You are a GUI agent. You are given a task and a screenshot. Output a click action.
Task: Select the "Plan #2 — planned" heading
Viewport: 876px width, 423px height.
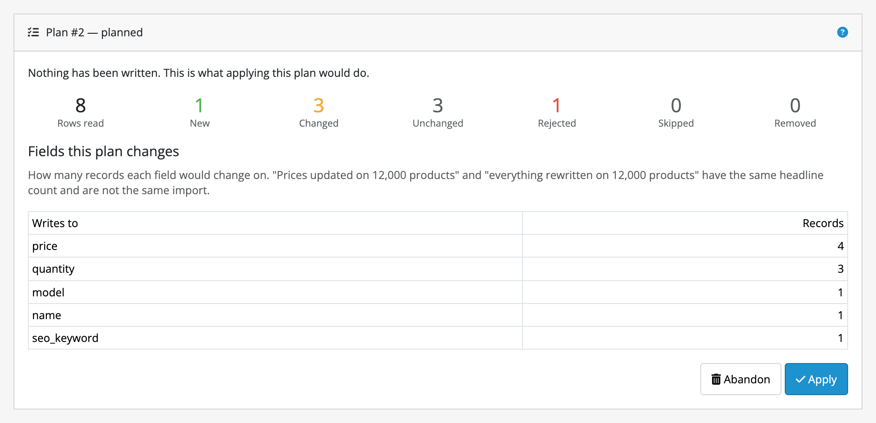pyautogui.click(x=94, y=32)
